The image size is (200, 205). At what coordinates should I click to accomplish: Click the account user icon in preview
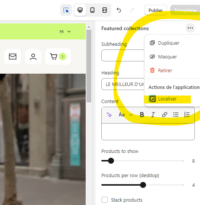(33, 57)
